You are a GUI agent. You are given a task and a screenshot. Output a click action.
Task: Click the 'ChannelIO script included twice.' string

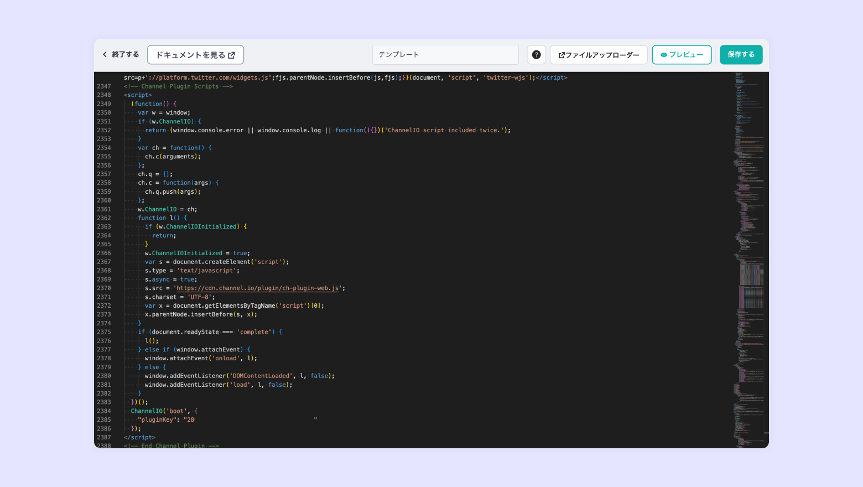point(445,131)
